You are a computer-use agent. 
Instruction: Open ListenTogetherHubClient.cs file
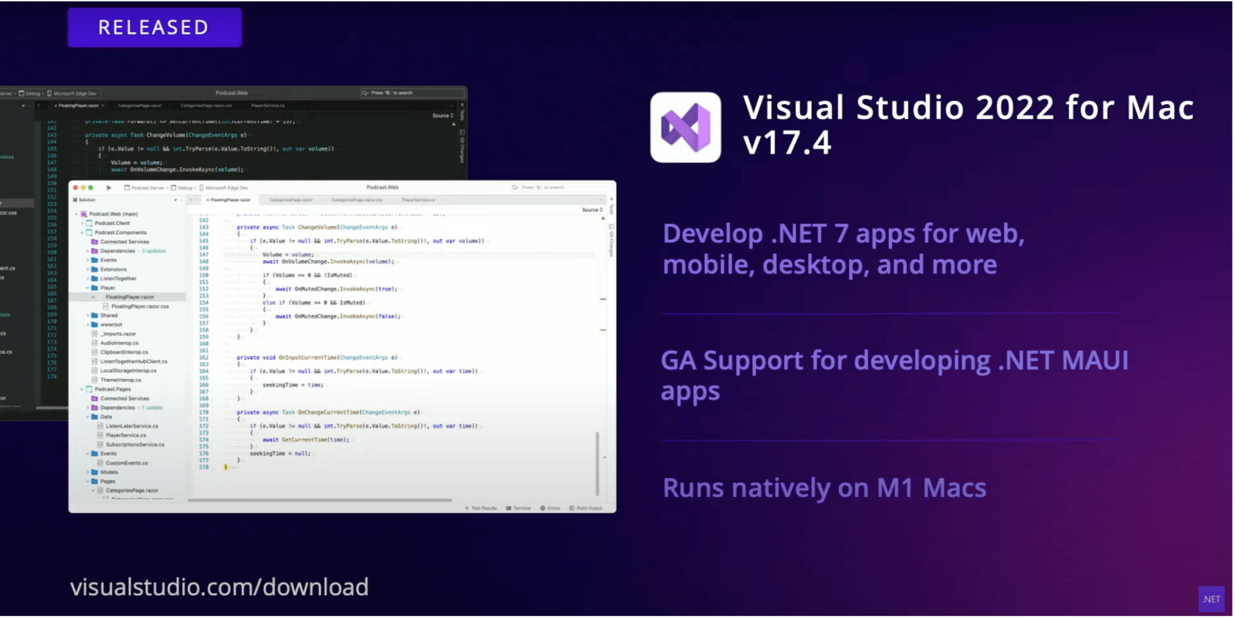tap(130, 362)
